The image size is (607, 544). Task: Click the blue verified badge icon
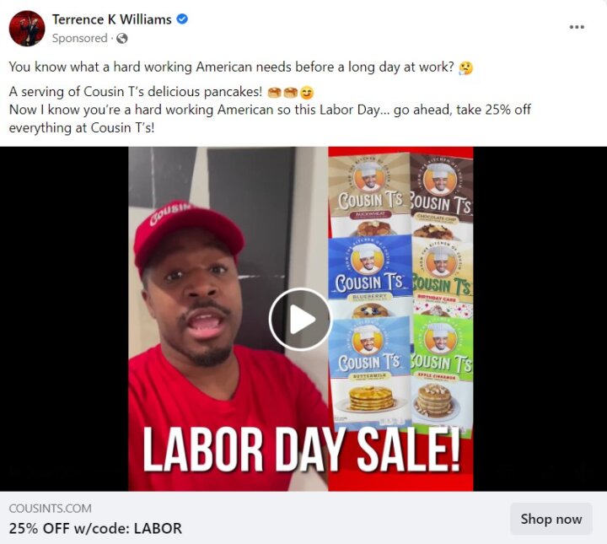point(182,19)
